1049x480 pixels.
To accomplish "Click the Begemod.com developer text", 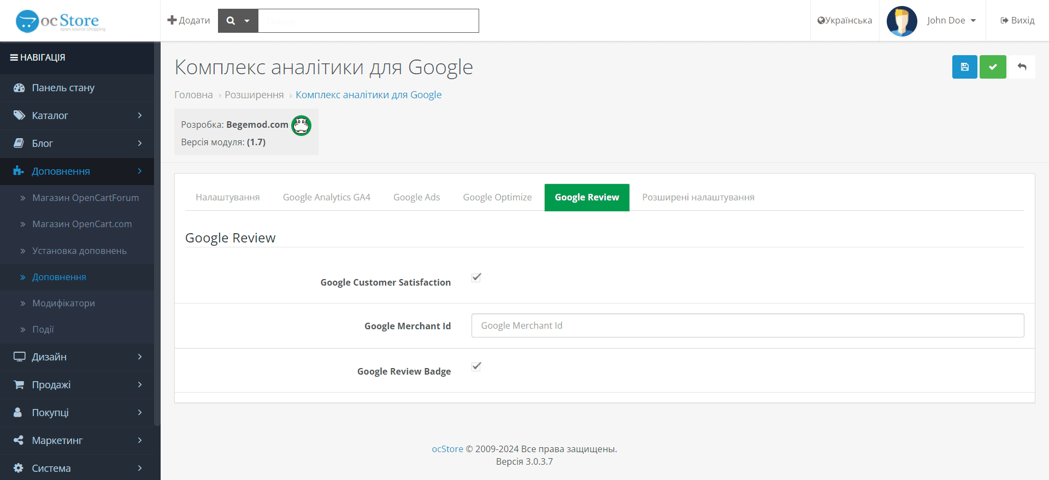I will [x=257, y=125].
